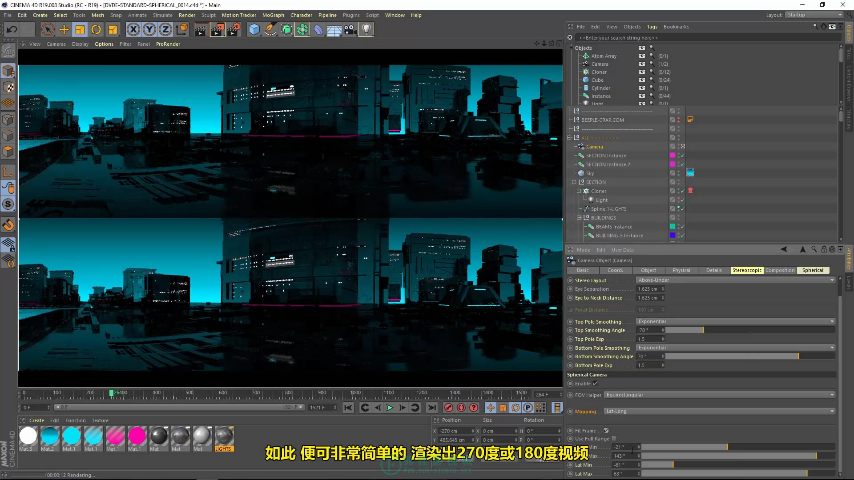Toggle the Spherical Camera Enable checkbox

595,384
